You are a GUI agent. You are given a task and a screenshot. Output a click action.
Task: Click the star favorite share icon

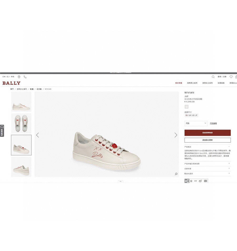[191, 181]
